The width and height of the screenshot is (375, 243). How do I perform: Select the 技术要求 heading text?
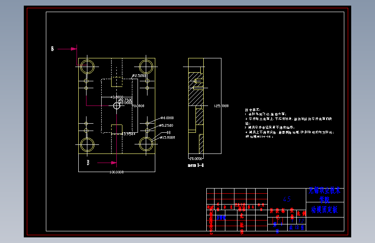coord(253,110)
